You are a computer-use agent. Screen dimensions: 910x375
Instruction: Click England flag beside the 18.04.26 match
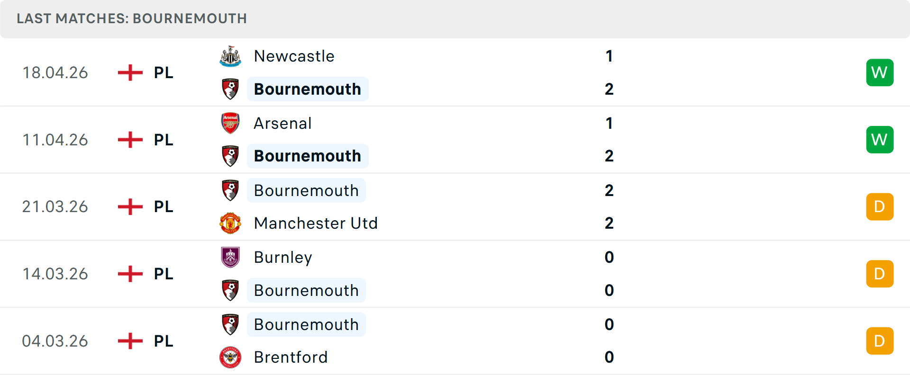(130, 72)
